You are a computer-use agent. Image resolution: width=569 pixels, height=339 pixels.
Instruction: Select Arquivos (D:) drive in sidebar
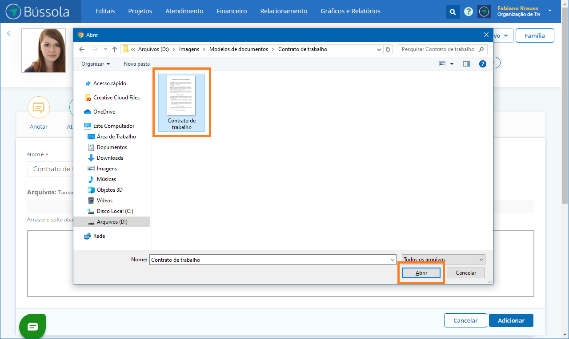(112, 222)
